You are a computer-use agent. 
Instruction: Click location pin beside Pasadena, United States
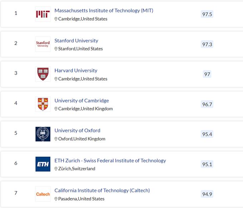56,199
